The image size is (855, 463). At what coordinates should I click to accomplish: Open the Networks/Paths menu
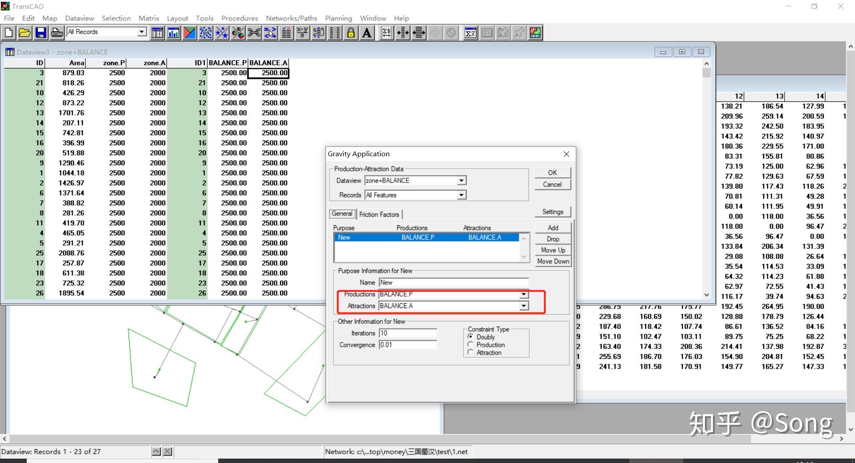291,18
